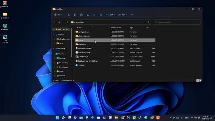The width and height of the screenshot is (215, 121).
Task: Expand the .dropbox.cache folder node
Action: point(55,39)
